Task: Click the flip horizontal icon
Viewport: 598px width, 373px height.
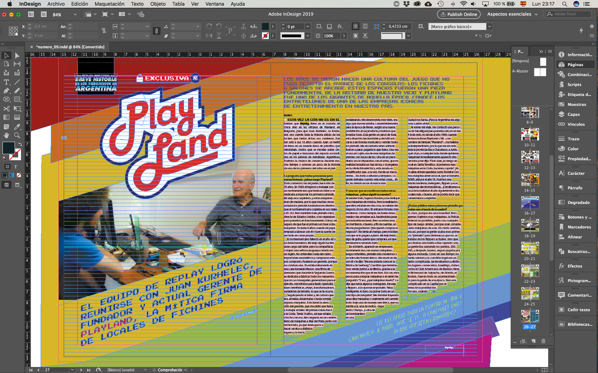Action: tap(209, 36)
